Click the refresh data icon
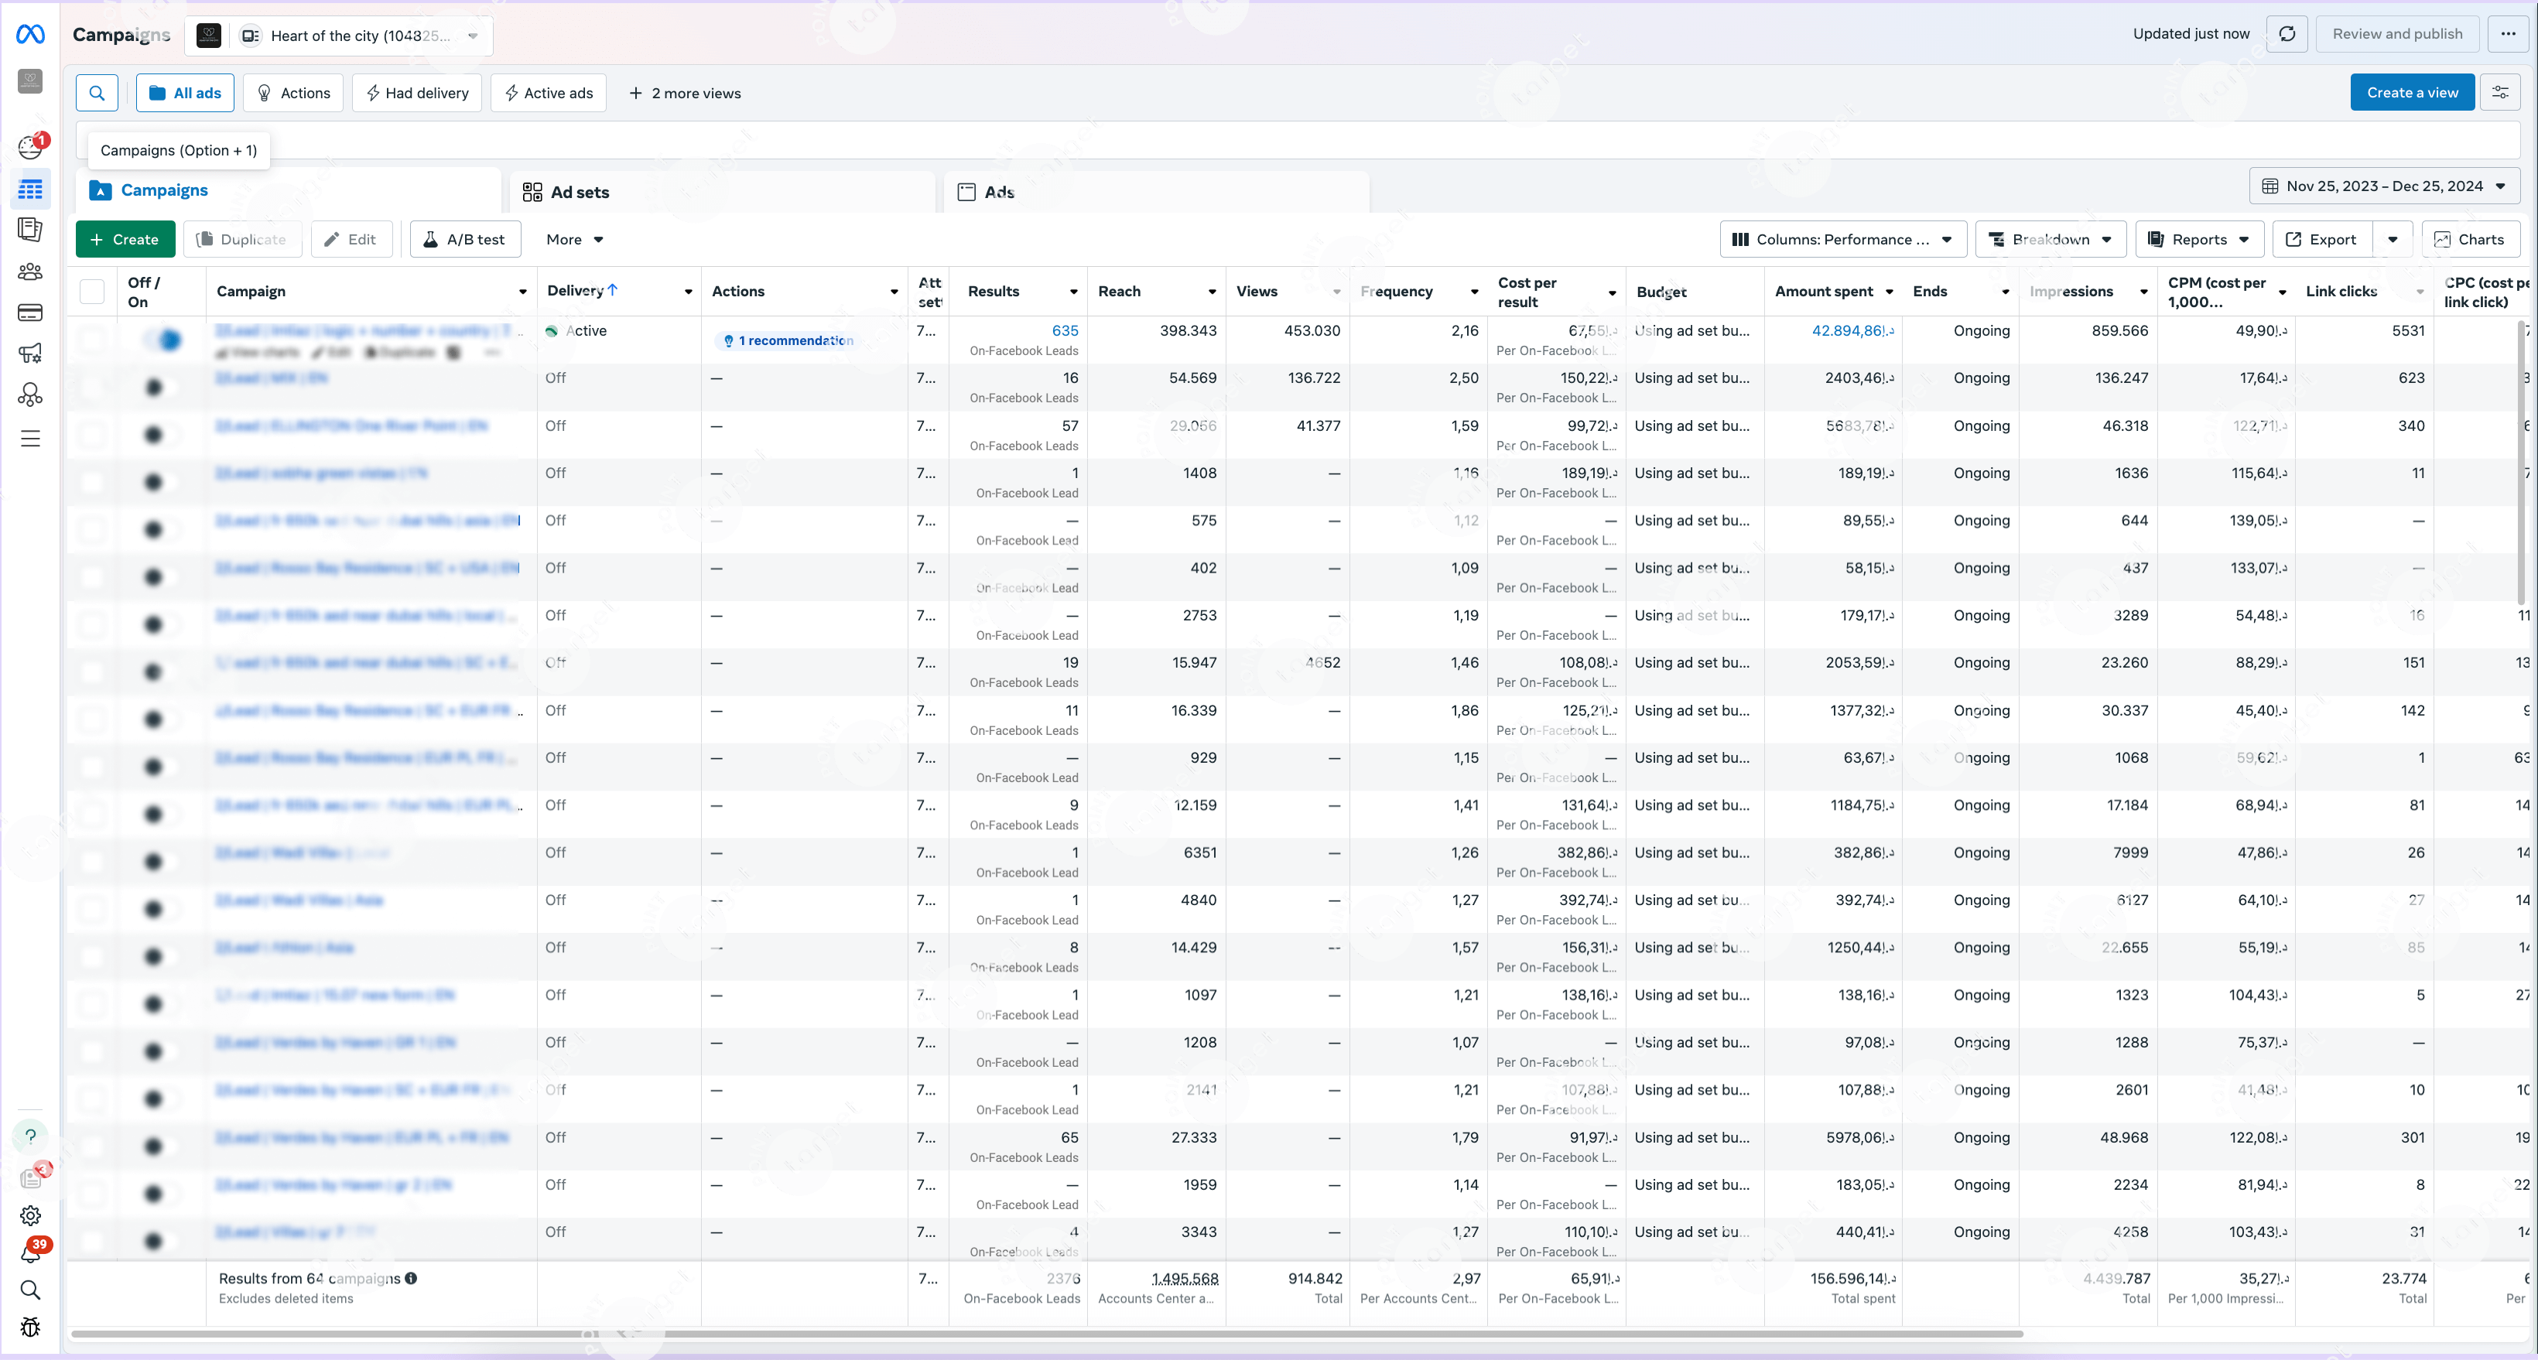 point(2287,35)
